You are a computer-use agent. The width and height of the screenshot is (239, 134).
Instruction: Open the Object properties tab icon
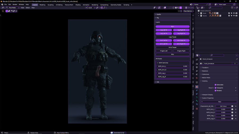coord(197,87)
